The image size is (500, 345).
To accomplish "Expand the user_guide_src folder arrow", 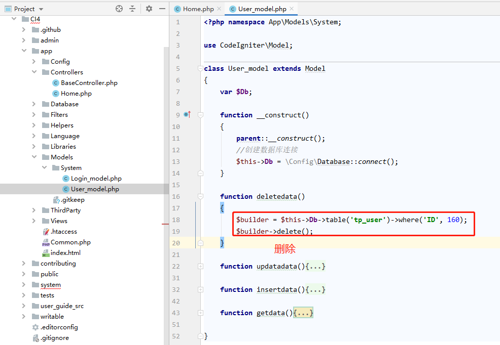I will coord(24,306).
